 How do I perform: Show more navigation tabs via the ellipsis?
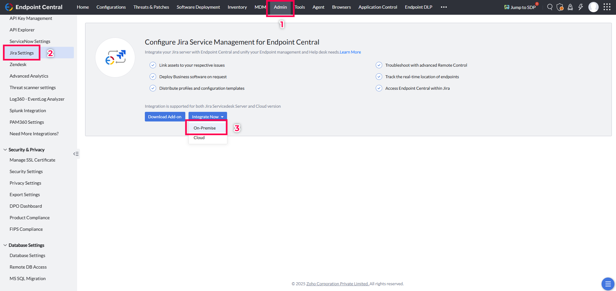[444, 7]
